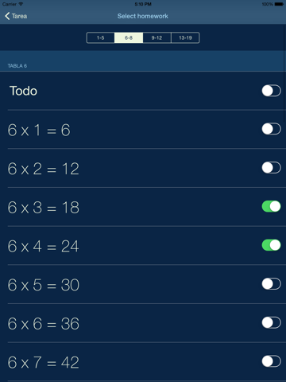Enable the Todo switch

coord(271,91)
